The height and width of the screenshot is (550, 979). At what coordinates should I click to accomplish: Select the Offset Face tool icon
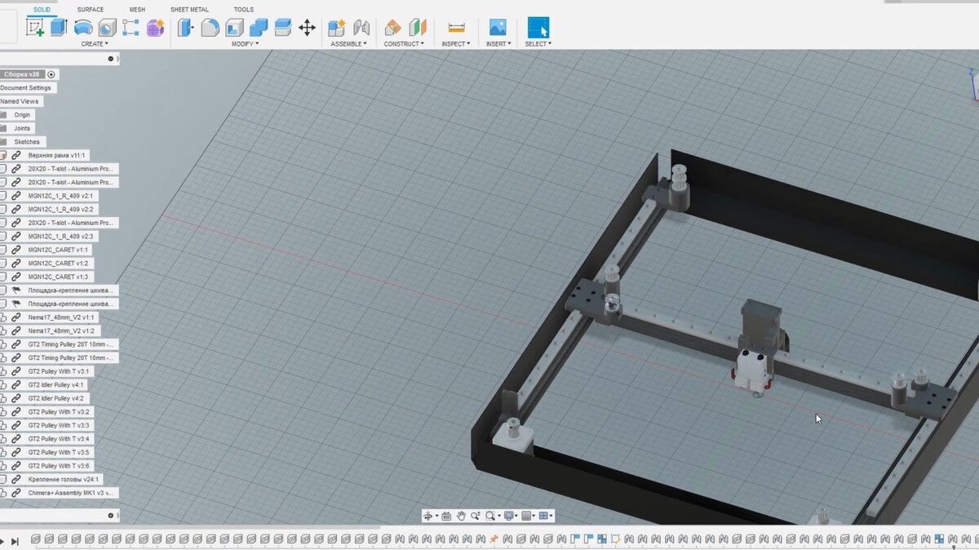click(283, 28)
